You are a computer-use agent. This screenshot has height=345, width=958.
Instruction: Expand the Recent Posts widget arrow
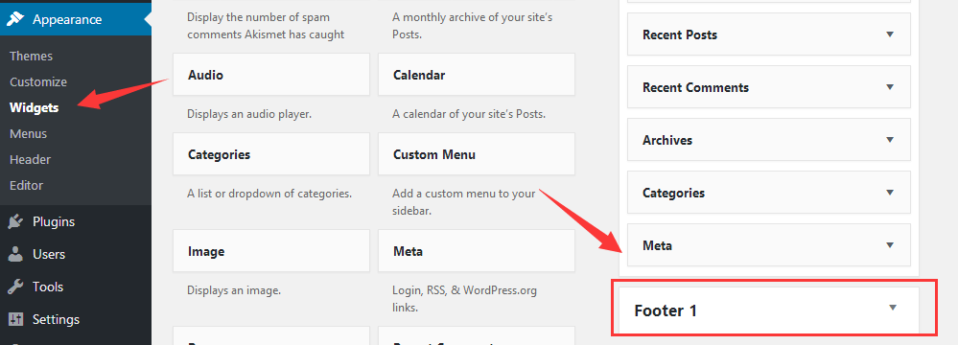click(890, 34)
